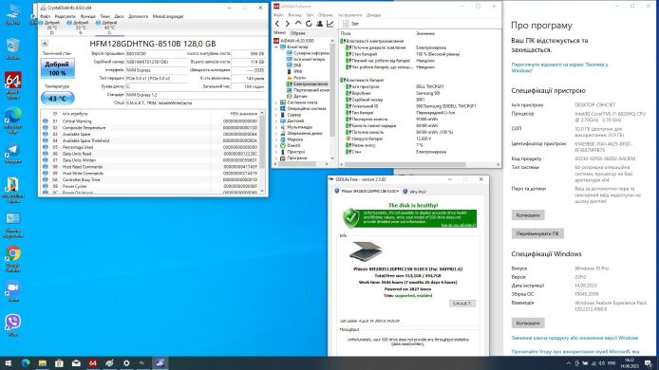Click AIDA64 user profile toolbar icon
The width and height of the screenshot is (659, 370).
pos(319,24)
